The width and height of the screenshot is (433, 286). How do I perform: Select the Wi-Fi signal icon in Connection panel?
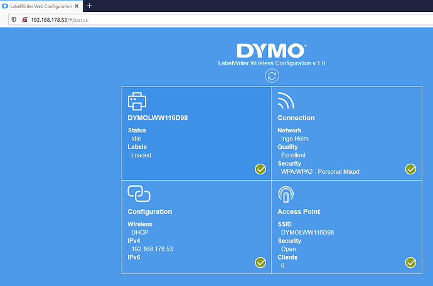point(286,100)
